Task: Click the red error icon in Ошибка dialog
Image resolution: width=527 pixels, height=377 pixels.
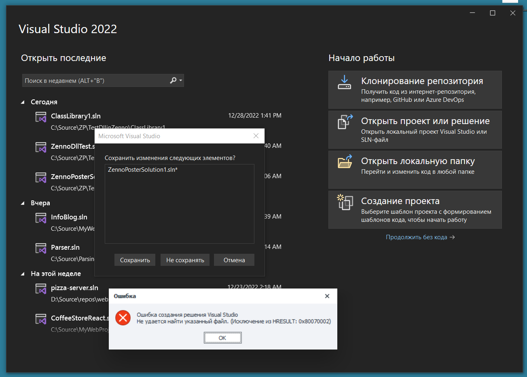Action: click(123, 318)
